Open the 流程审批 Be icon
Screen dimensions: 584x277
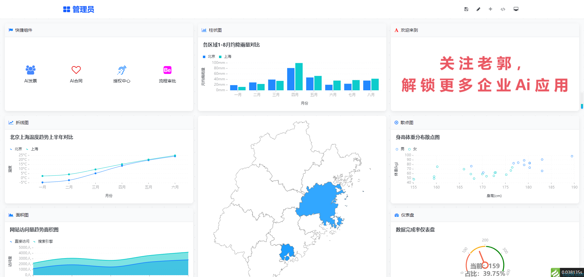pos(167,70)
